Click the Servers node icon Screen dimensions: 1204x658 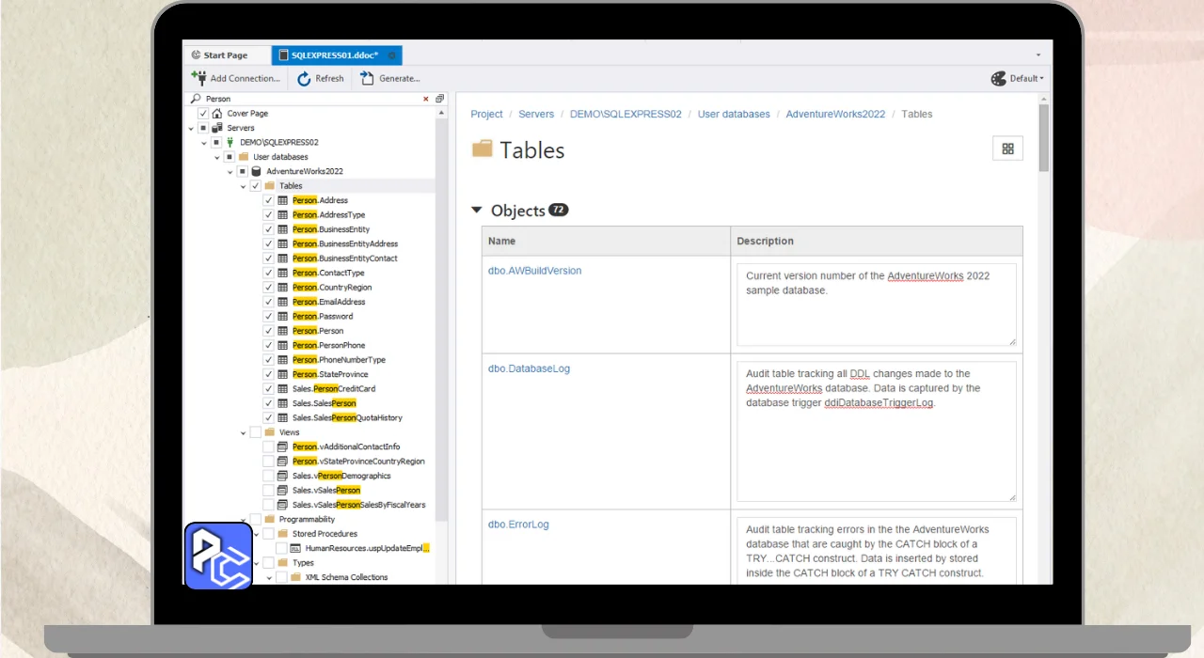(217, 128)
